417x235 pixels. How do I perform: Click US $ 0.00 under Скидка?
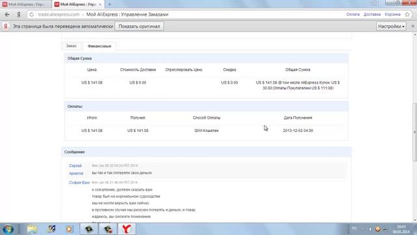[x=229, y=83]
